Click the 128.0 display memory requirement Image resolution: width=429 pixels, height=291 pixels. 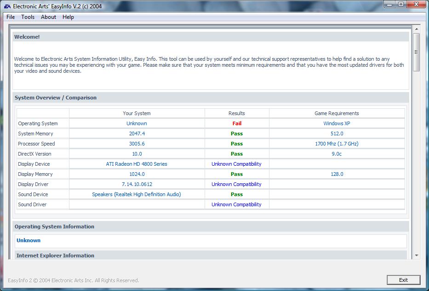[337, 174]
